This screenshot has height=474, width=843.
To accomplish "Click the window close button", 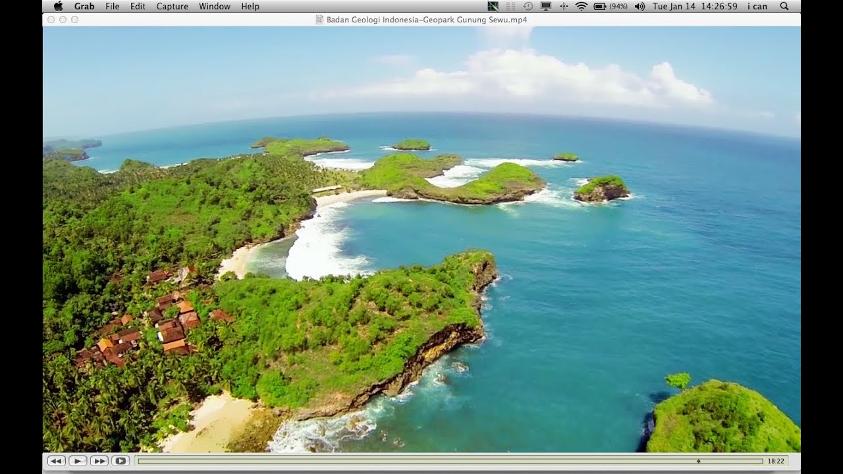I will coord(51,20).
